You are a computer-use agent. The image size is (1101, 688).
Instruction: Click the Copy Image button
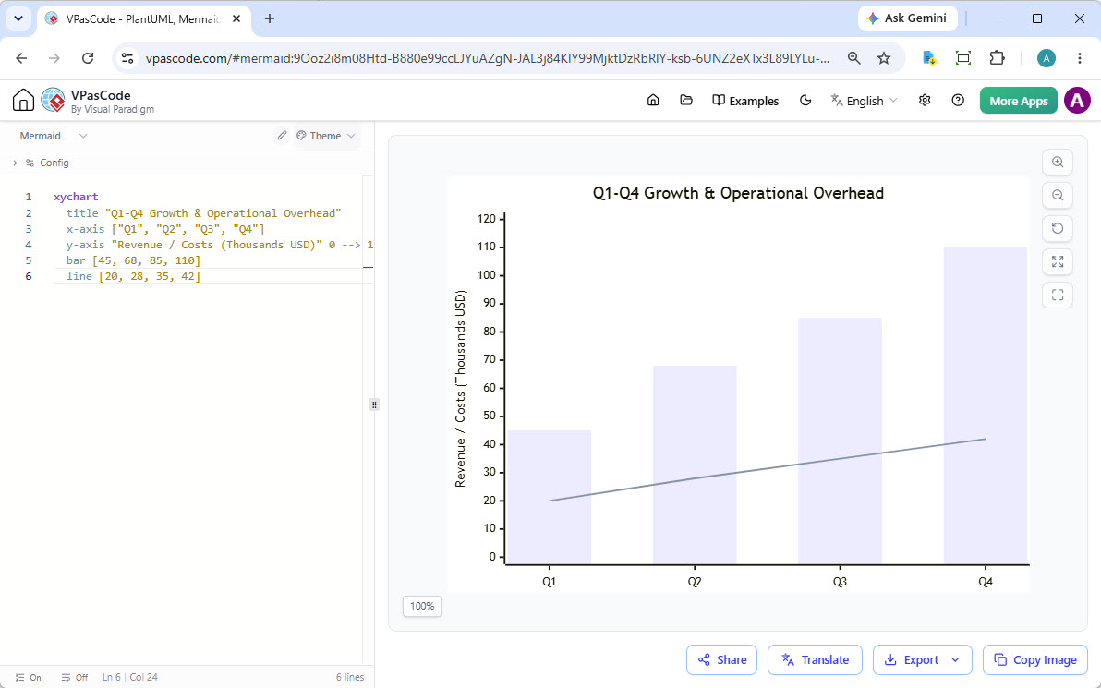[1035, 660]
